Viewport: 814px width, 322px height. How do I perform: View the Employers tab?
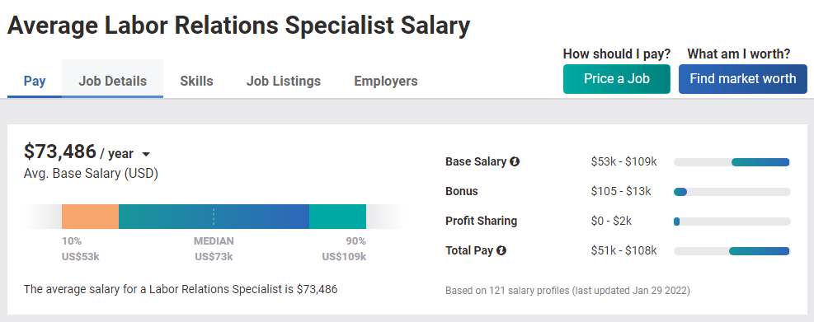pyautogui.click(x=386, y=81)
